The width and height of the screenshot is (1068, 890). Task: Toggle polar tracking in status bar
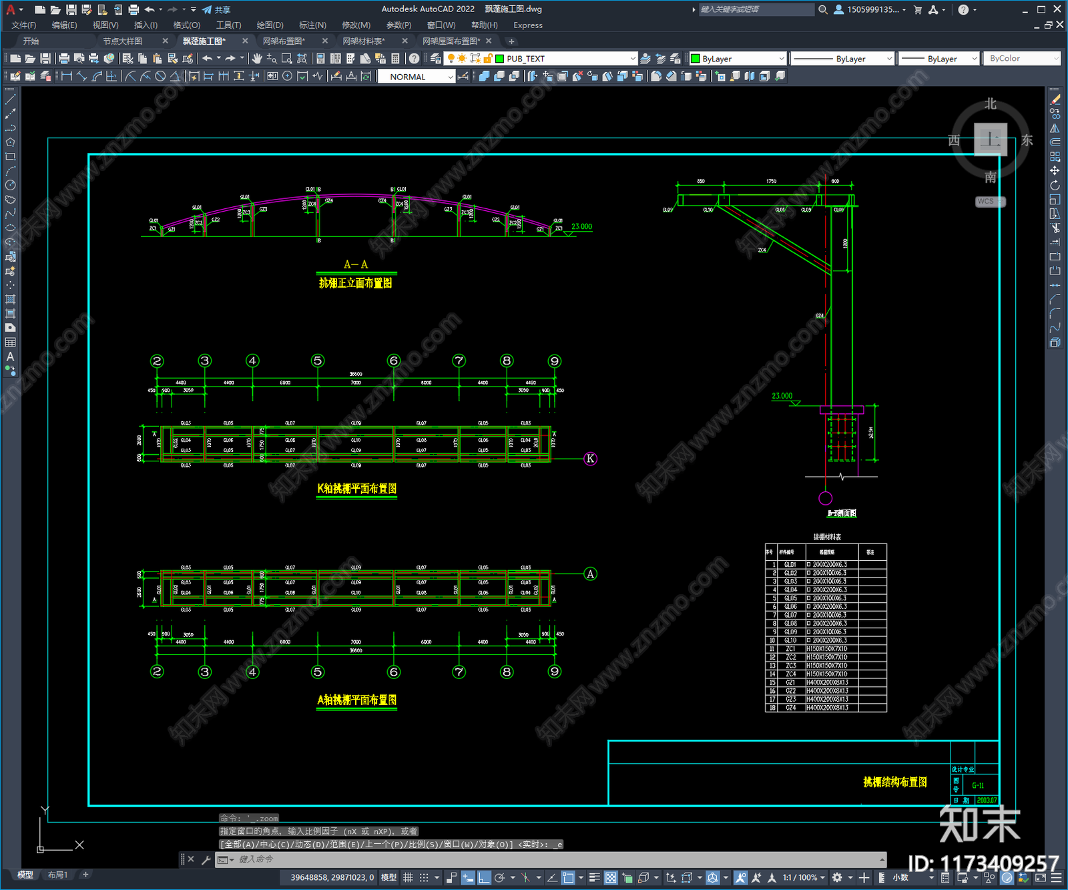[x=499, y=877]
